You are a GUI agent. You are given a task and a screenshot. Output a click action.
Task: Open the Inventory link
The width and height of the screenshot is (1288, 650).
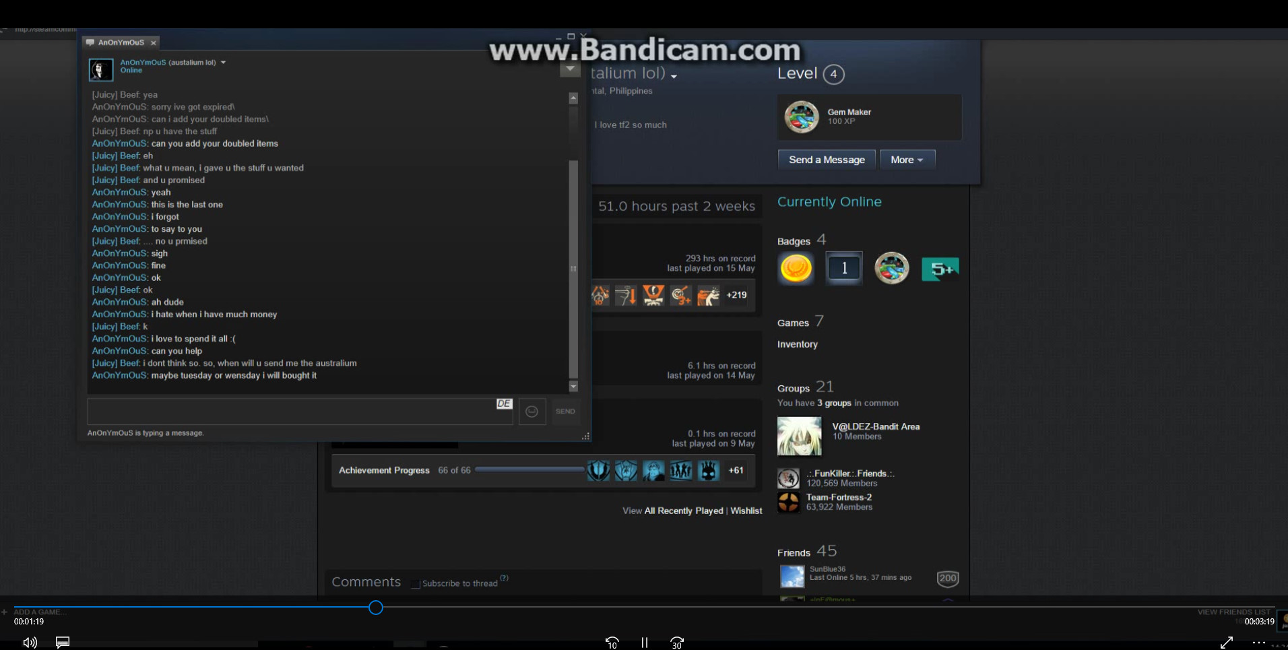(797, 344)
